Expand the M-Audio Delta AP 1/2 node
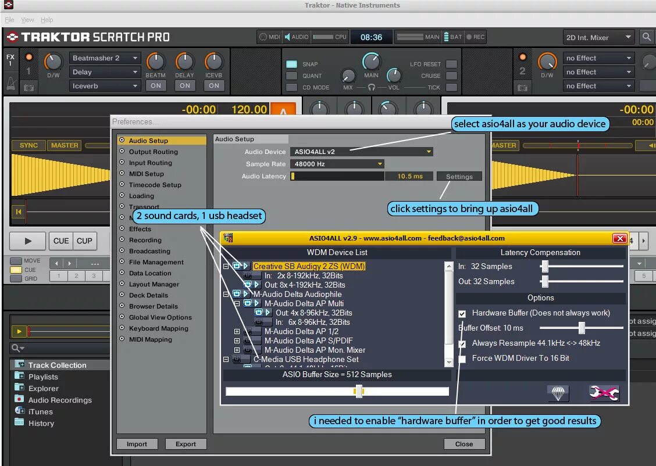Image resolution: width=656 pixels, height=466 pixels. (x=237, y=331)
